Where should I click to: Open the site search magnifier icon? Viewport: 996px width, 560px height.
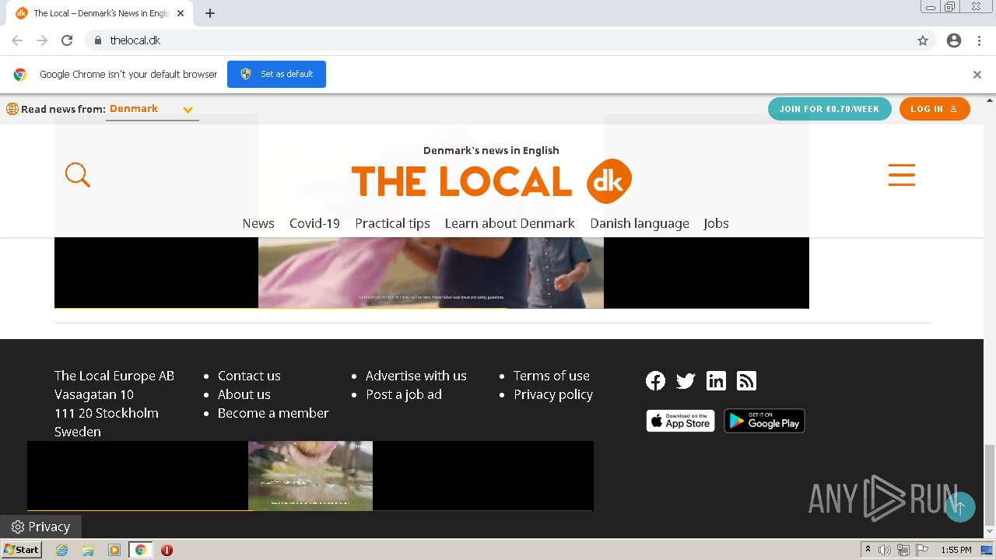pos(78,175)
